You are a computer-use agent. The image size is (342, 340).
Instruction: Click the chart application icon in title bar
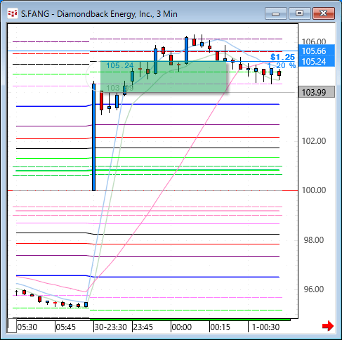click(x=13, y=13)
